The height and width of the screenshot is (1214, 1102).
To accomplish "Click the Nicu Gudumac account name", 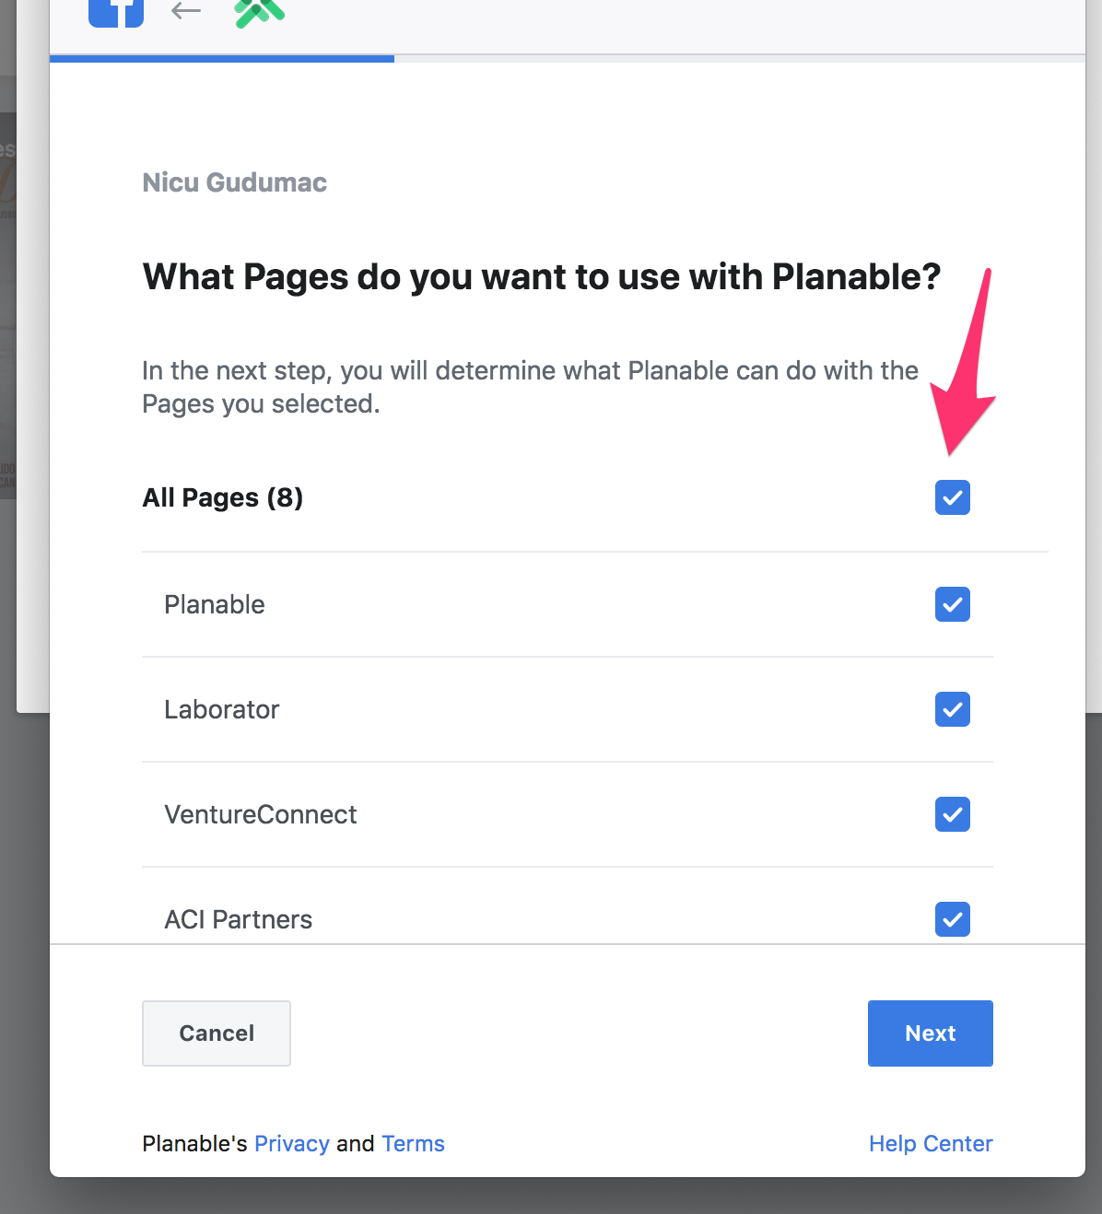I will click(235, 182).
